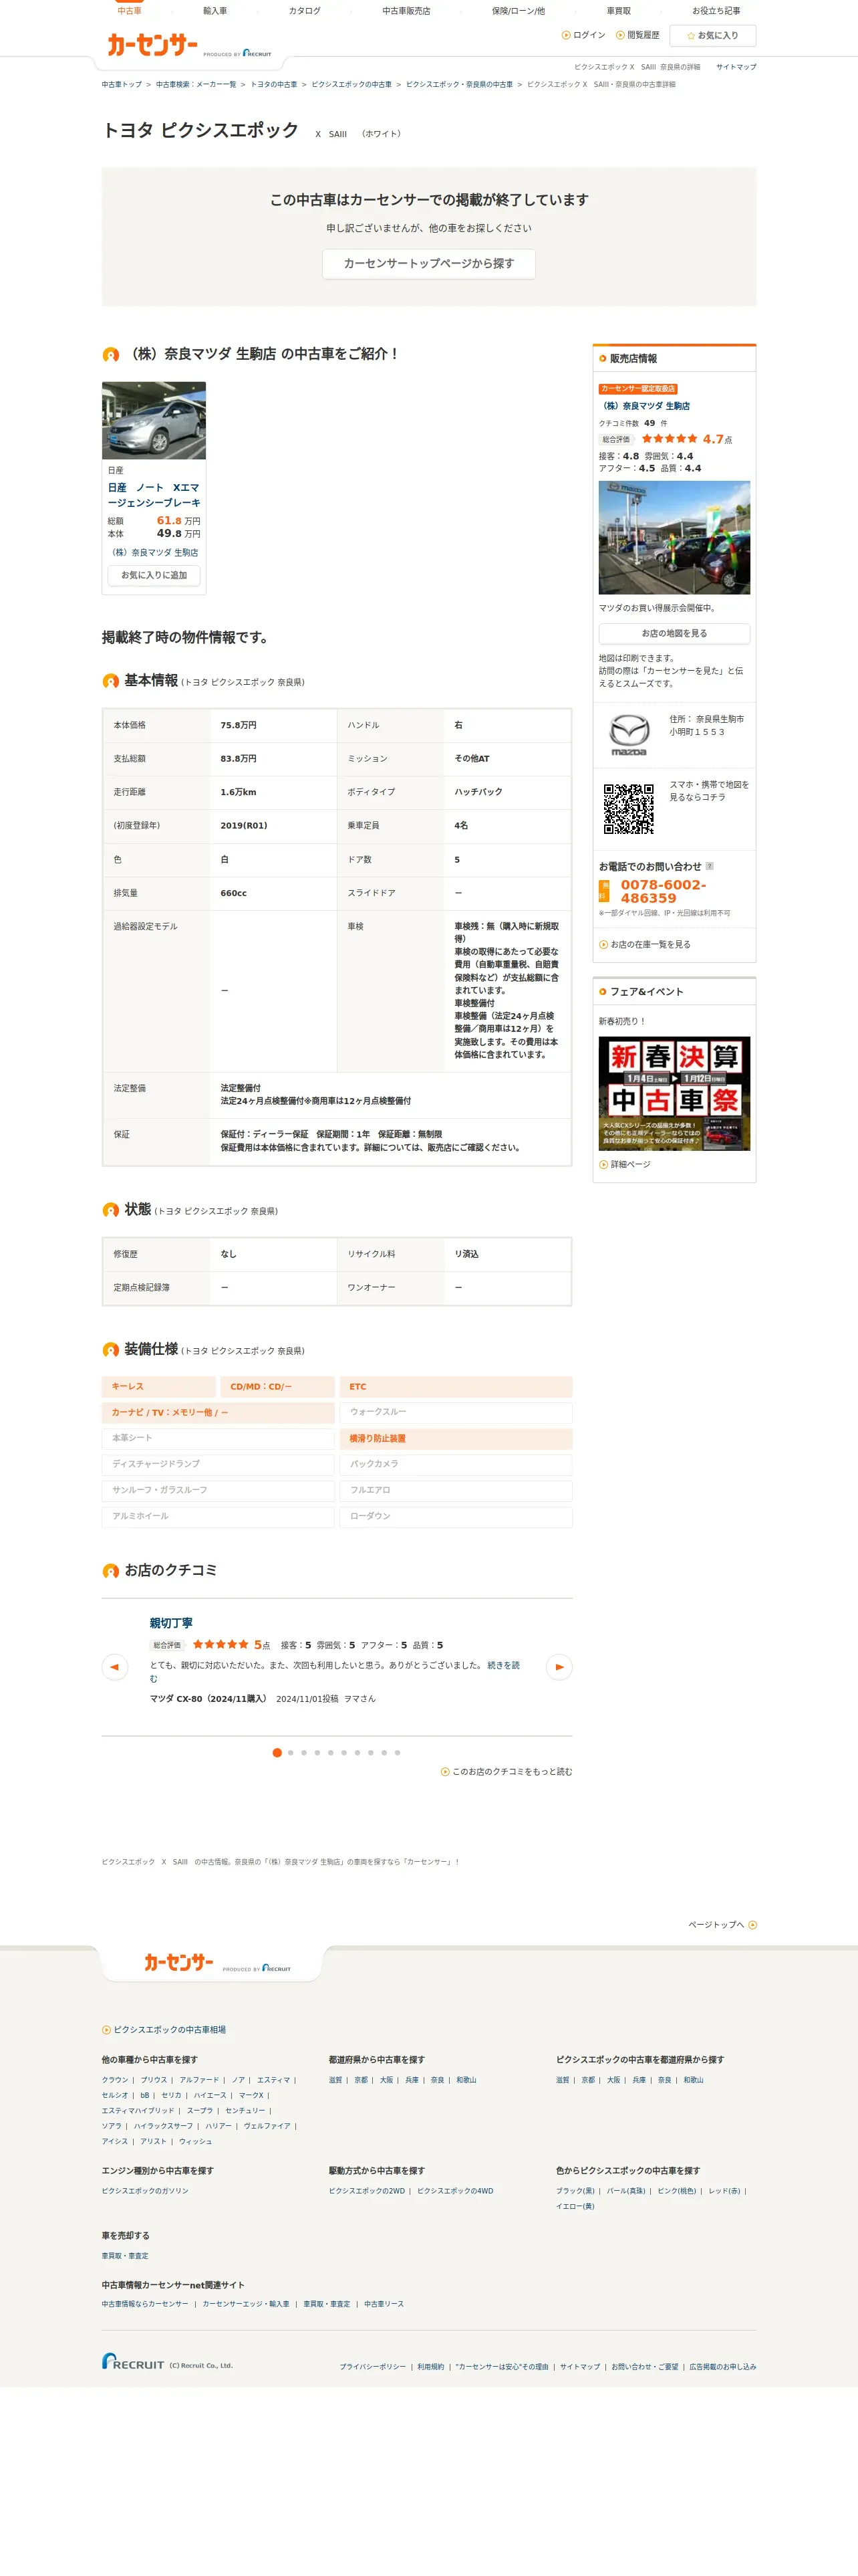This screenshot has height=2576, width=858.
Task: Click the カーセンサー logo in header
Action: (x=153, y=45)
